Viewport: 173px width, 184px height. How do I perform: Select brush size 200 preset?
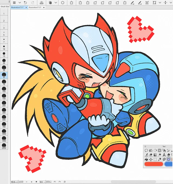[x=4, y=104]
